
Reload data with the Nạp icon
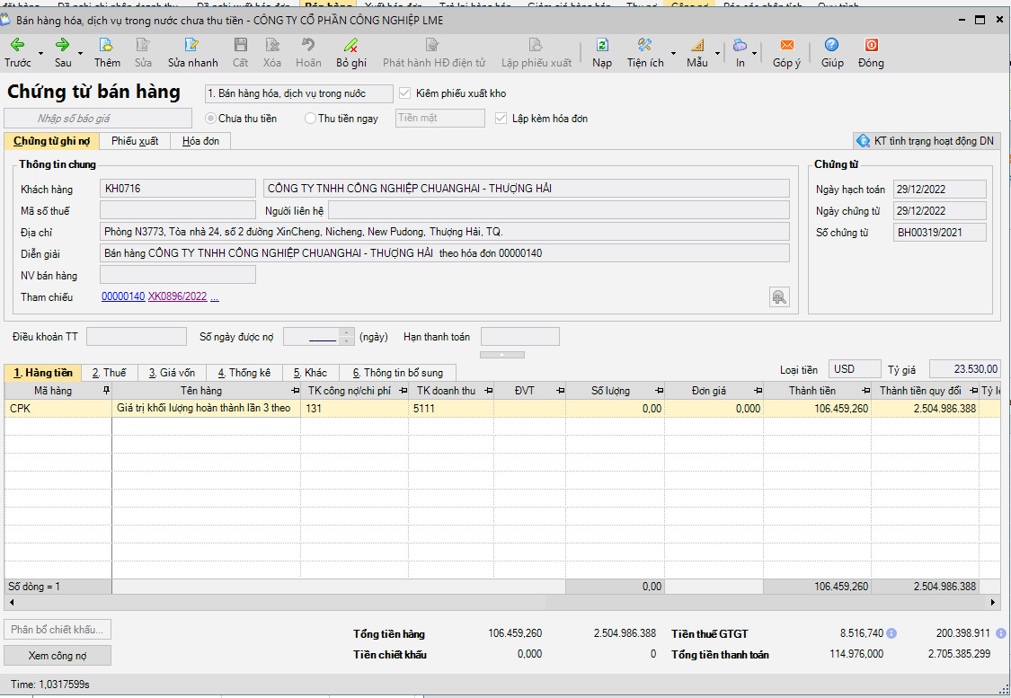tap(601, 45)
